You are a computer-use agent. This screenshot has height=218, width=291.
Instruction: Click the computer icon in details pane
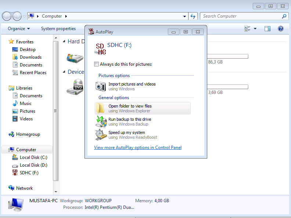pos(16,205)
